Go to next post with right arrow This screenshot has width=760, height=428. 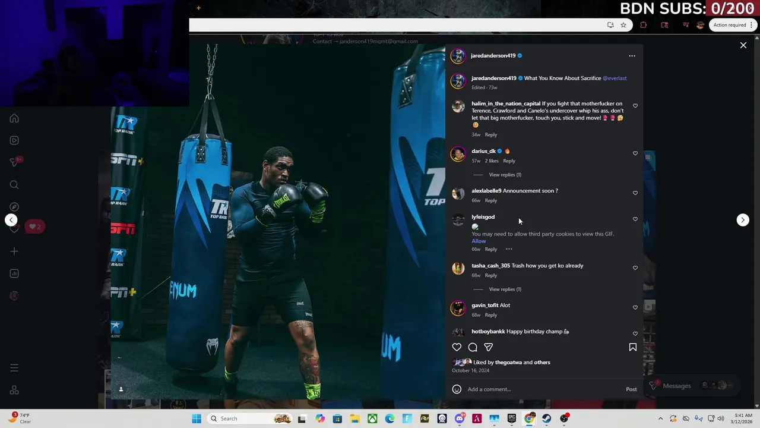click(x=742, y=220)
